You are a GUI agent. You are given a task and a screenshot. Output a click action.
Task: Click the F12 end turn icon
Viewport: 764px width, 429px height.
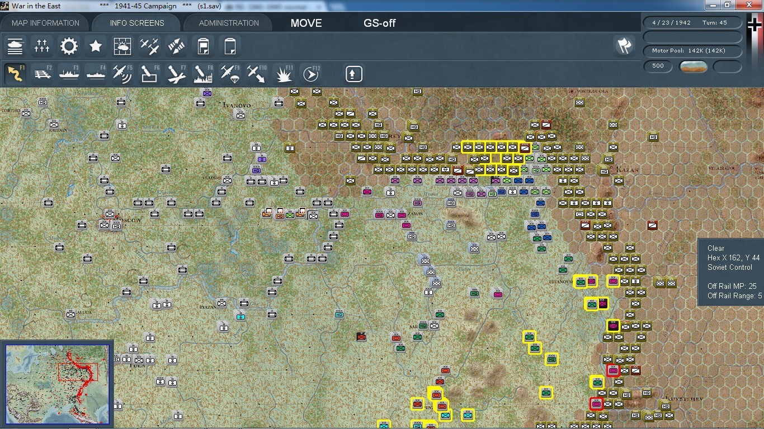click(x=311, y=74)
